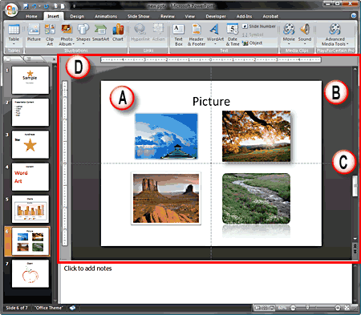361x315 pixels.
Task: Click to add notes field
Action: point(205,284)
